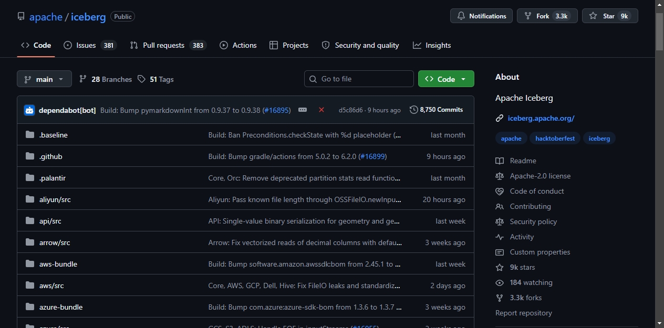
Task: Open the aws-bundle folder name
Action: click(x=58, y=264)
